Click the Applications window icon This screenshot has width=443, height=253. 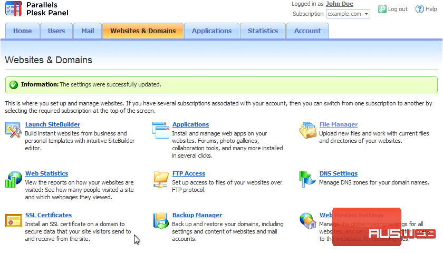(160, 130)
